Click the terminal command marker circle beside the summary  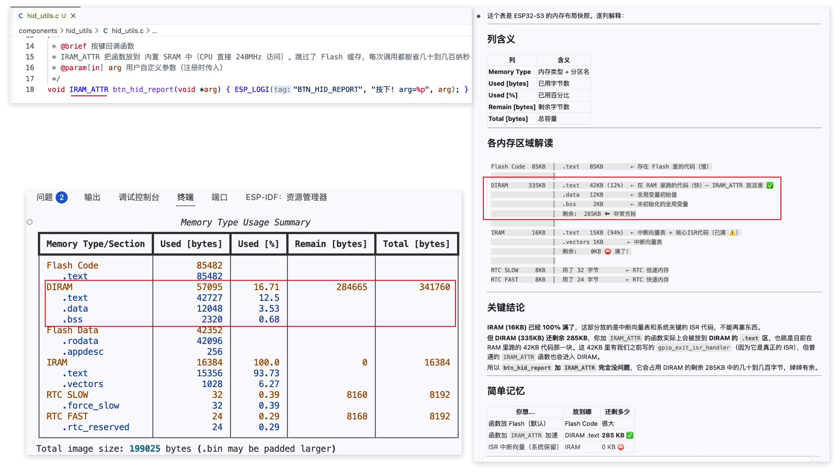coord(30,222)
